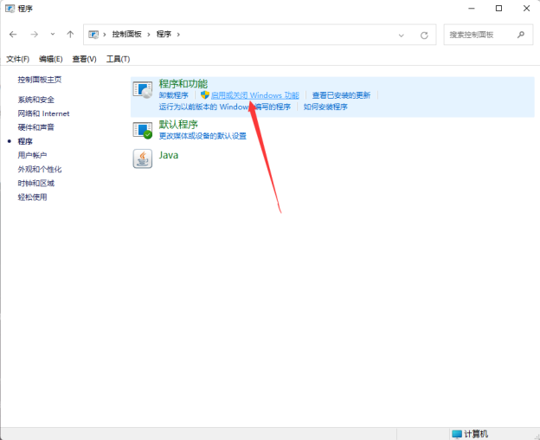The height and width of the screenshot is (440, 540).
Task: Click the search magnifier icon
Action: 520,35
